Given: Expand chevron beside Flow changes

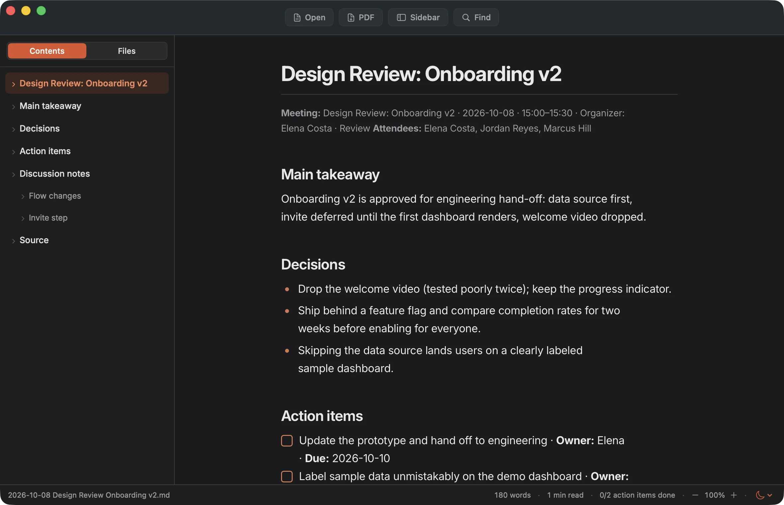Looking at the screenshot, I should coord(23,196).
